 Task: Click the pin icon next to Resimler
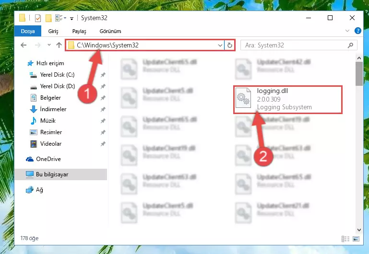103,132
